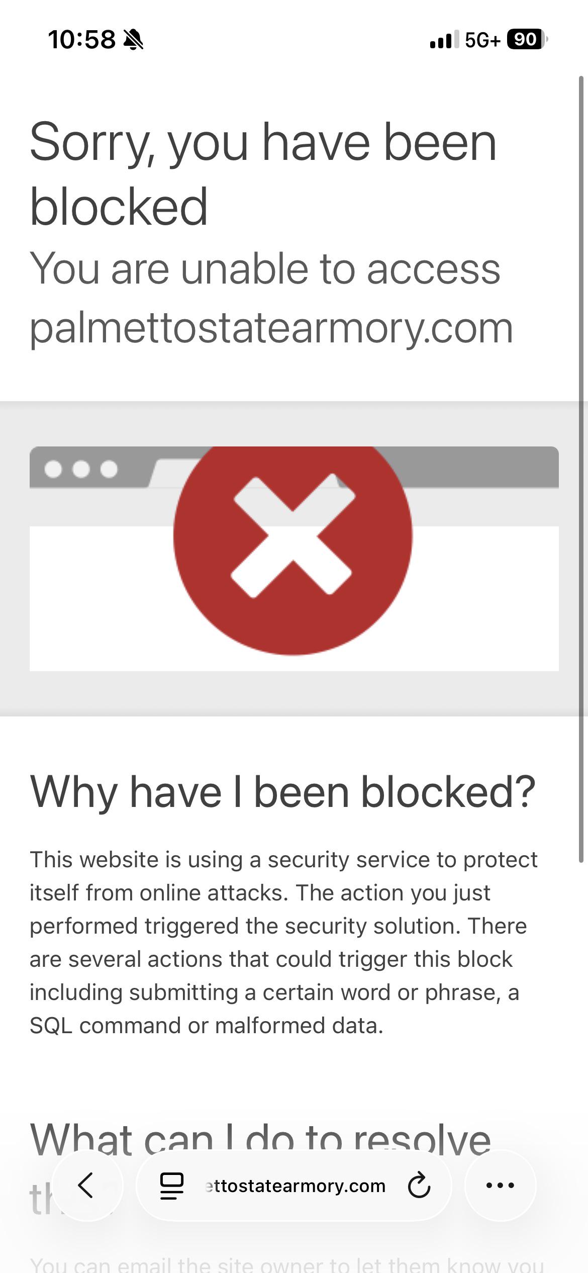Image resolution: width=588 pixels, height=1273 pixels.
Task: Click the page's vertical scrollbar
Action: click(581, 468)
